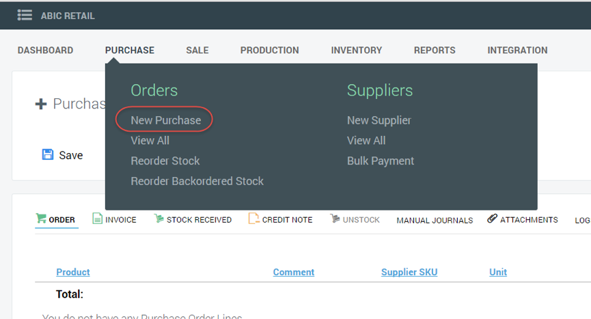Screen dimensions: 591x319
Task: Open the hamburger list menu icon
Action: click(25, 16)
